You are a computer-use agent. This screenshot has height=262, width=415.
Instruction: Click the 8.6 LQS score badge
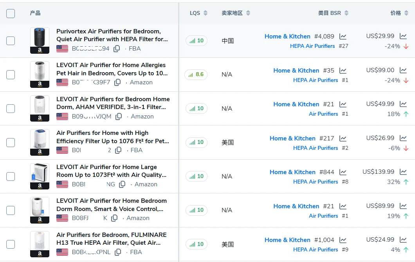[x=196, y=75]
